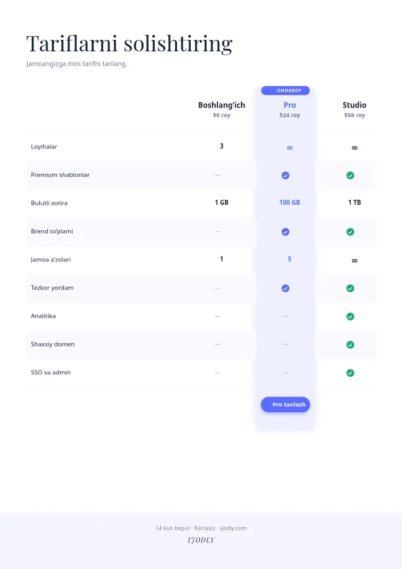This screenshot has width=402, height=569.
Task: Select the Boshlang'ich plan header
Action: (221, 109)
